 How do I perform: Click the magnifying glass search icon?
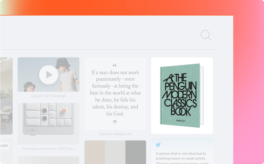tap(206, 35)
